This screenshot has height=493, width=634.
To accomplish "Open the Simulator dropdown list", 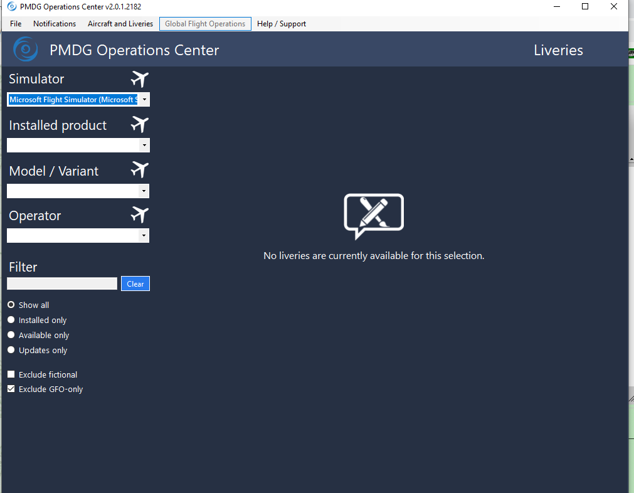I will (x=144, y=100).
